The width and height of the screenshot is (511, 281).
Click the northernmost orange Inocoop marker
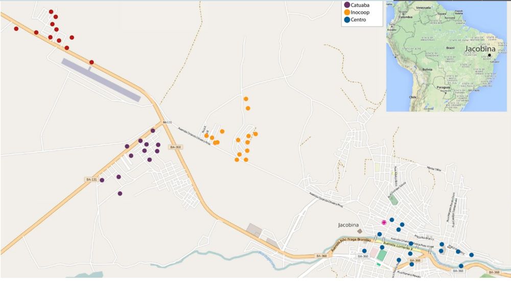(x=246, y=99)
